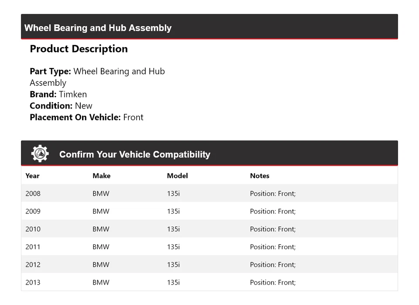
Task: Click the Confirm Your Vehicle Compatibility heading
Action: (134, 154)
